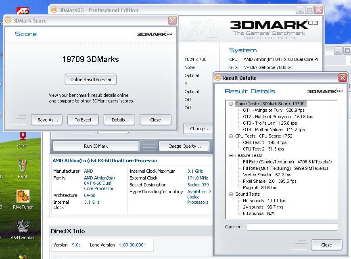Click the 64-bit architecture value
Viewport: 351px width, 259px height.
coord(90,195)
